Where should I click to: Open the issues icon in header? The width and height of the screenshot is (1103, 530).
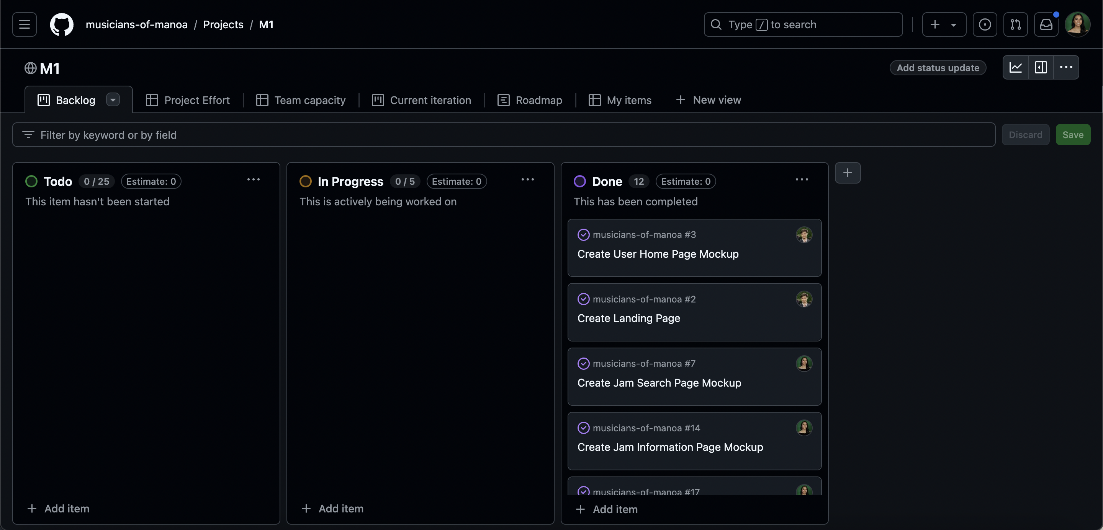point(984,24)
